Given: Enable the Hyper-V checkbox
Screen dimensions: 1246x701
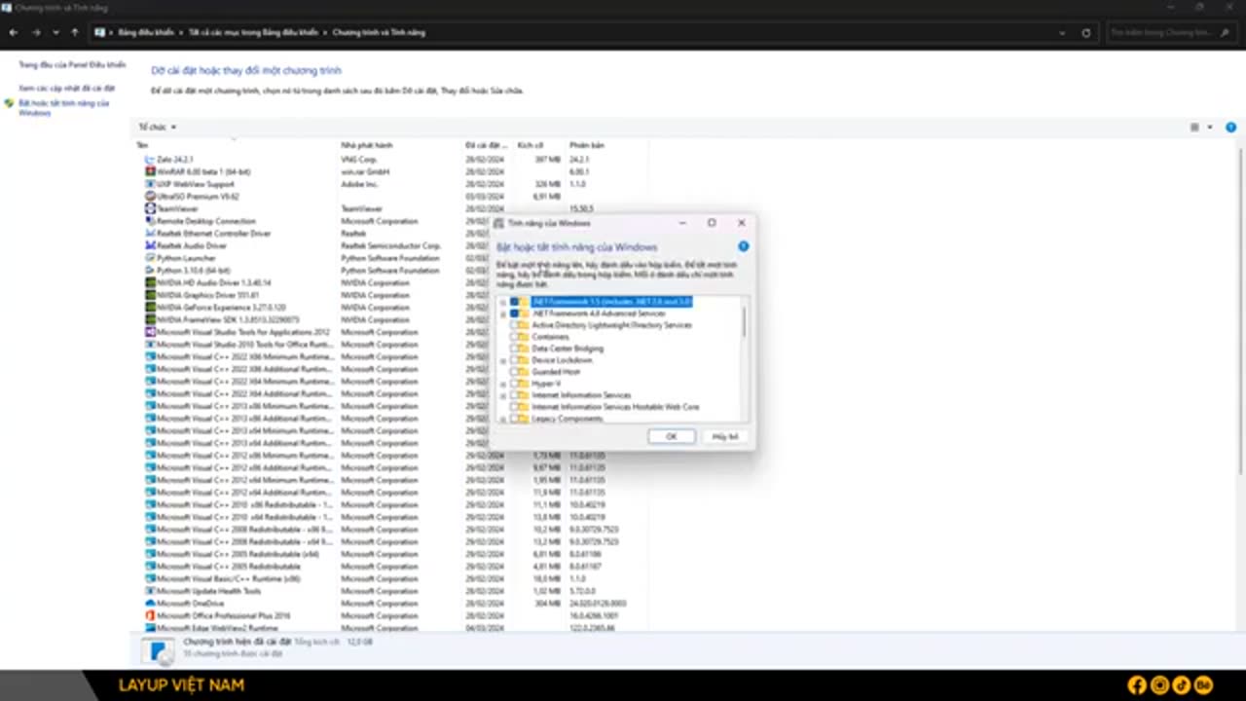Looking at the screenshot, I should coord(514,384).
